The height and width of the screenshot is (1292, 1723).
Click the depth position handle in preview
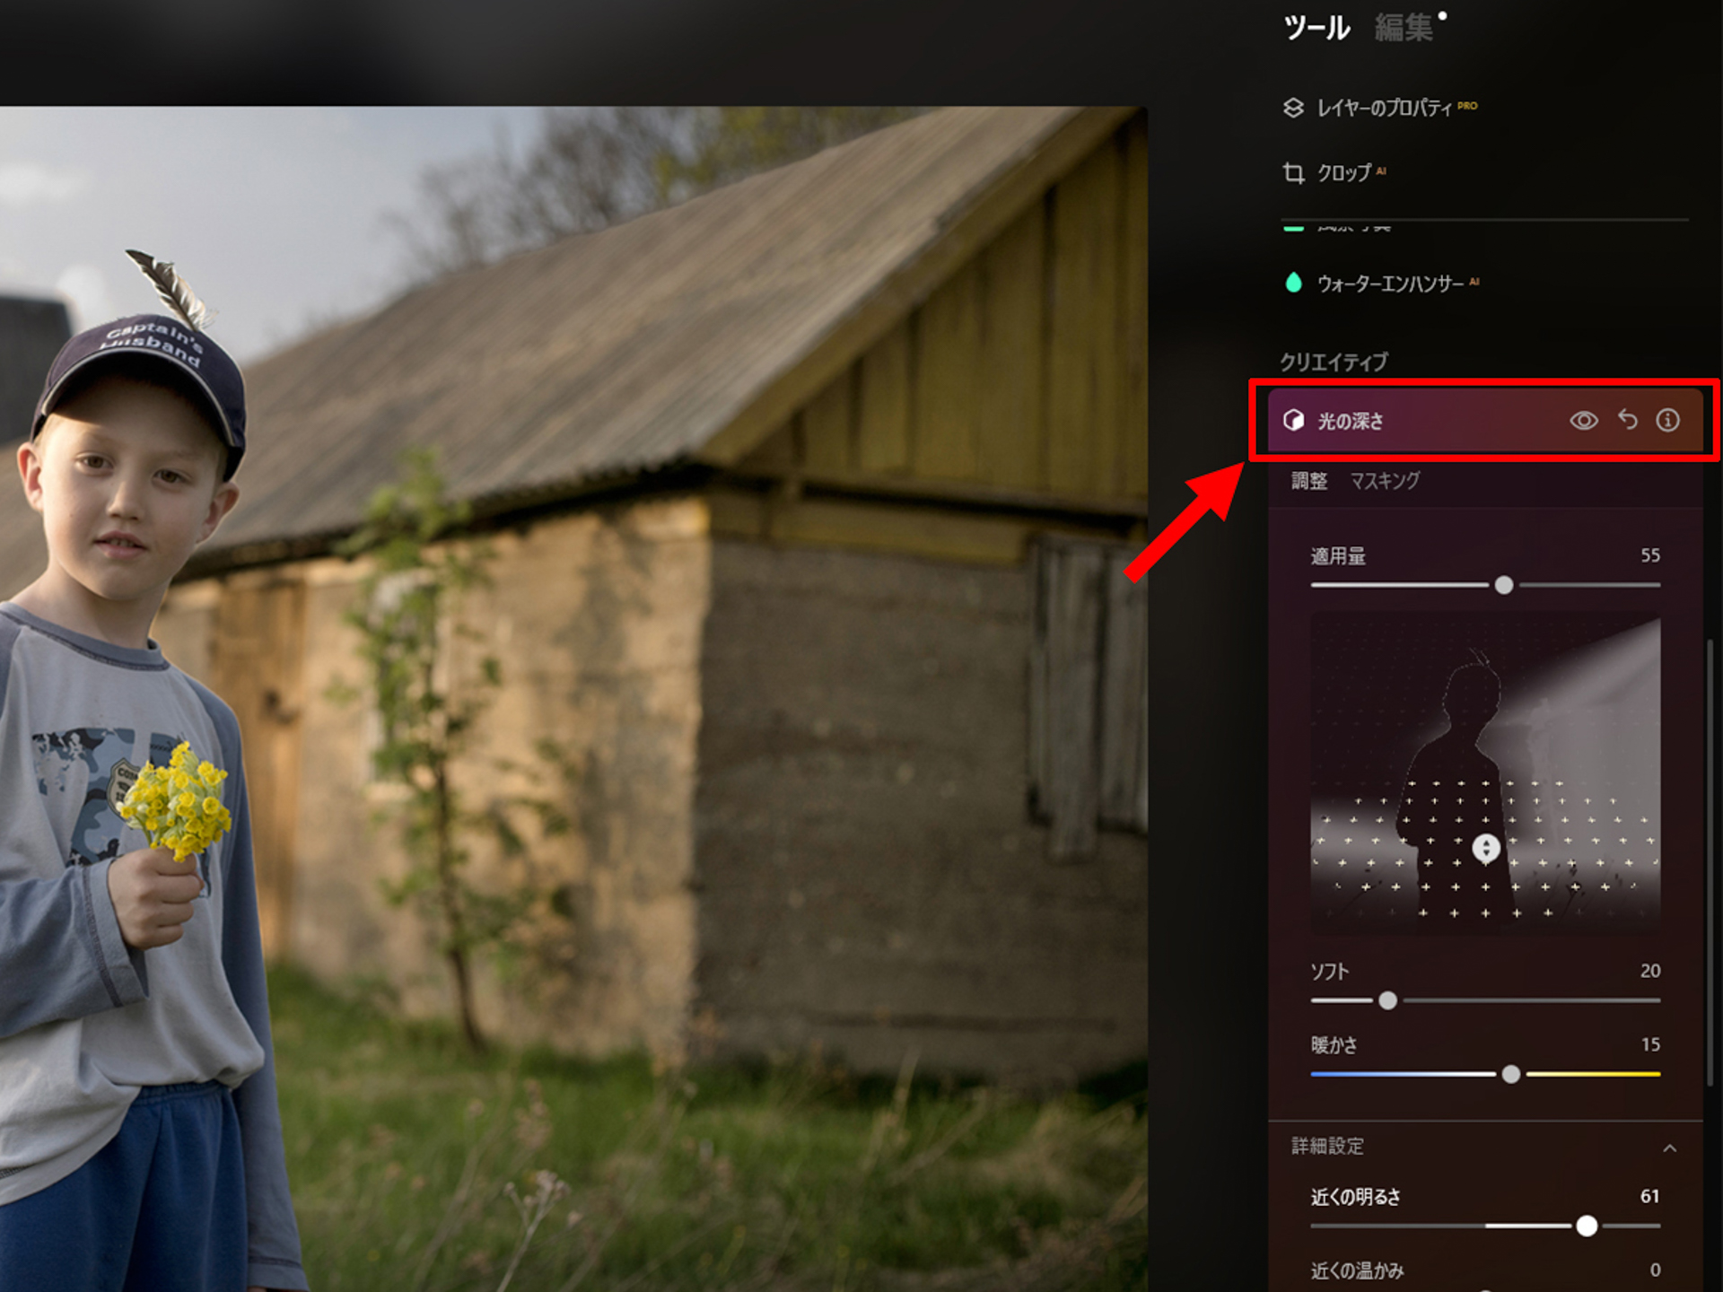tap(1486, 848)
